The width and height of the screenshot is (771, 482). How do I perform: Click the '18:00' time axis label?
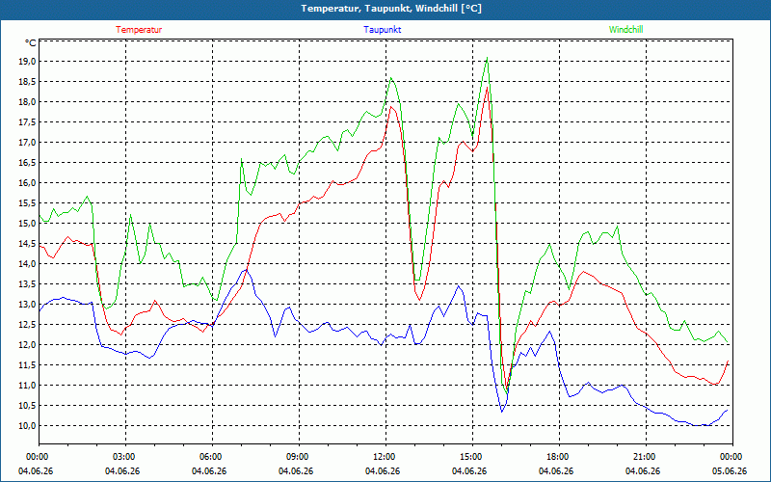(557, 457)
